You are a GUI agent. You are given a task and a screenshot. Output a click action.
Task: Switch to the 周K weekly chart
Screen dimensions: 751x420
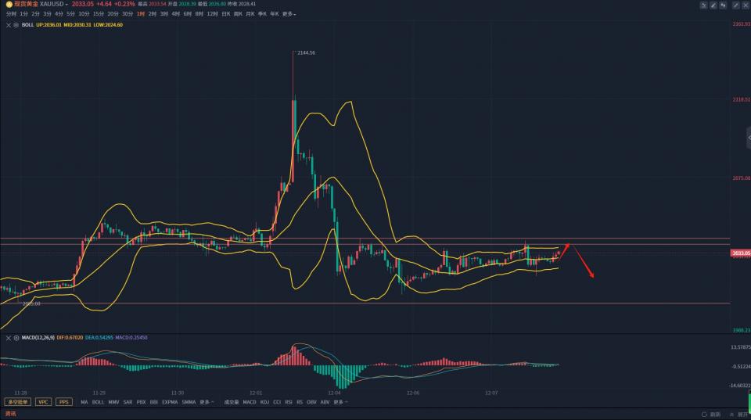point(238,14)
